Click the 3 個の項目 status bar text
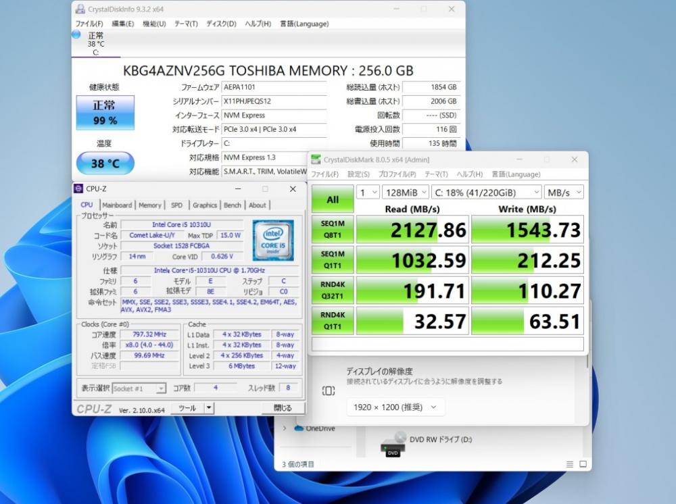Viewport: 676px width, 504px height. [298, 464]
